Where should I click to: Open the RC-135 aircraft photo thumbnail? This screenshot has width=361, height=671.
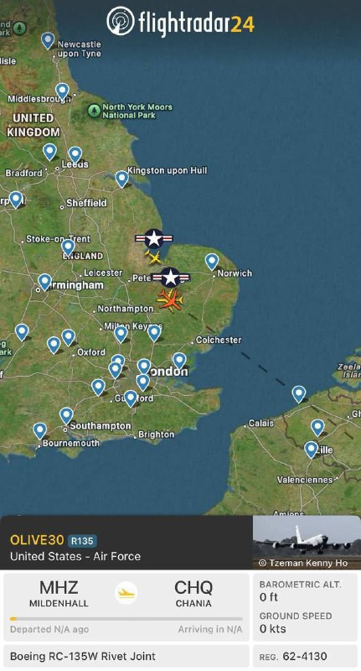click(307, 542)
